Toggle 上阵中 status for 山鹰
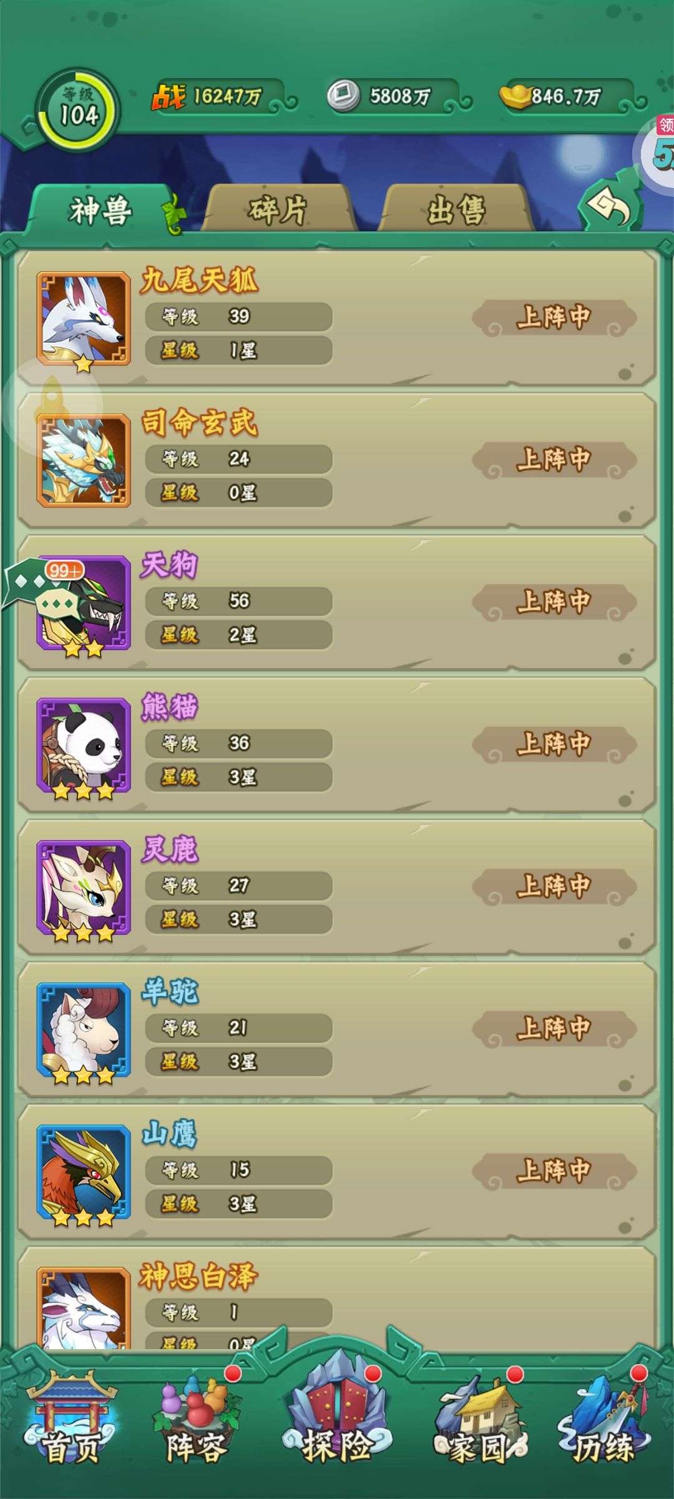Screen dimensions: 674x1499 point(554,1170)
